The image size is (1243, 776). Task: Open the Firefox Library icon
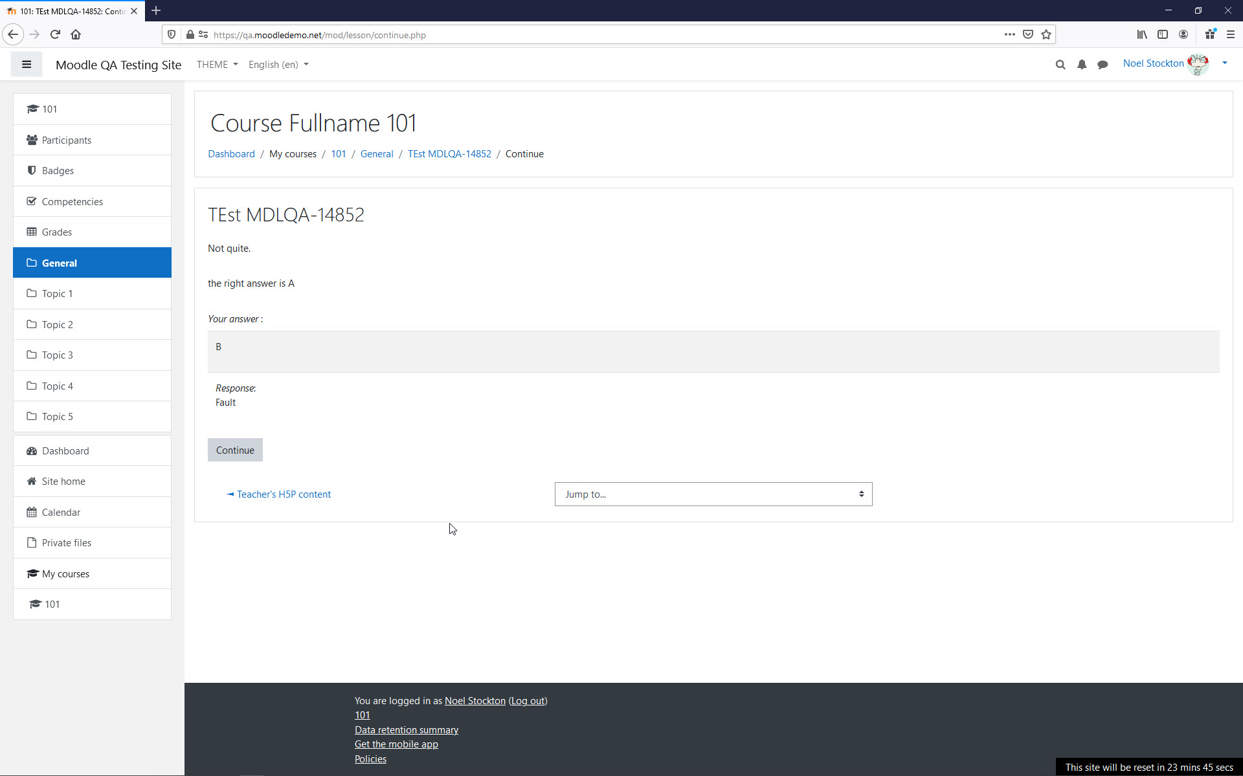point(1142,34)
